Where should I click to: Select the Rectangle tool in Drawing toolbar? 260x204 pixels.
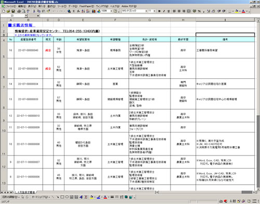62,197
